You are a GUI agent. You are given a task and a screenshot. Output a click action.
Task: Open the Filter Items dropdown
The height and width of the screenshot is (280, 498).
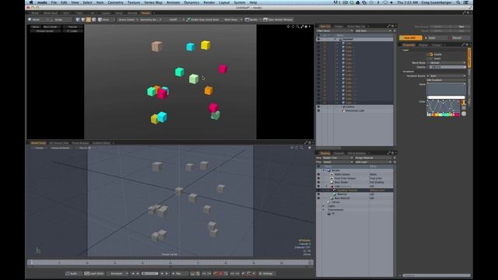point(335,31)
